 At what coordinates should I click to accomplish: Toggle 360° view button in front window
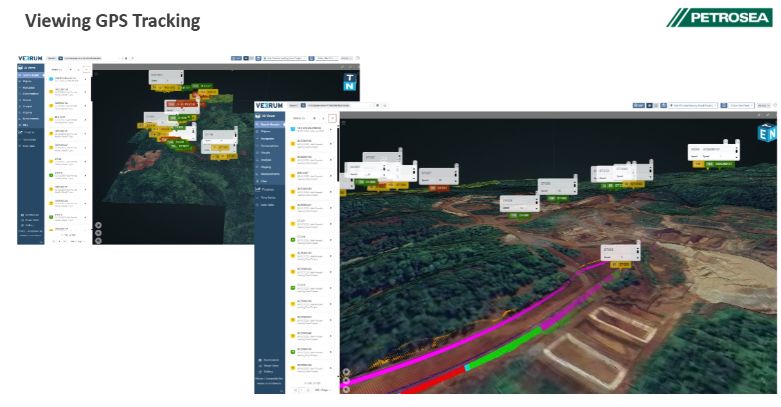tap(638, 105)
